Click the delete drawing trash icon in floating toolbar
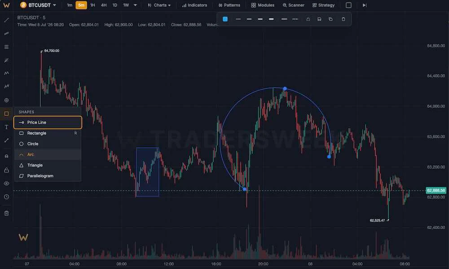This screenshot has height=269, width=449. [x=343, y=19]
